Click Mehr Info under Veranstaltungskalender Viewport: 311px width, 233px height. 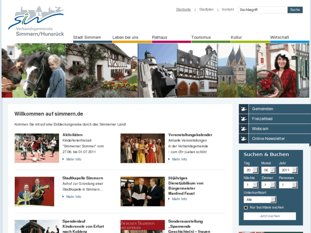[x=180, y=159]
